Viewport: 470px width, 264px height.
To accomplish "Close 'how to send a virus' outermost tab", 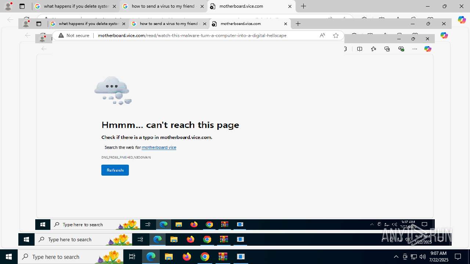I will coord(202,6).
